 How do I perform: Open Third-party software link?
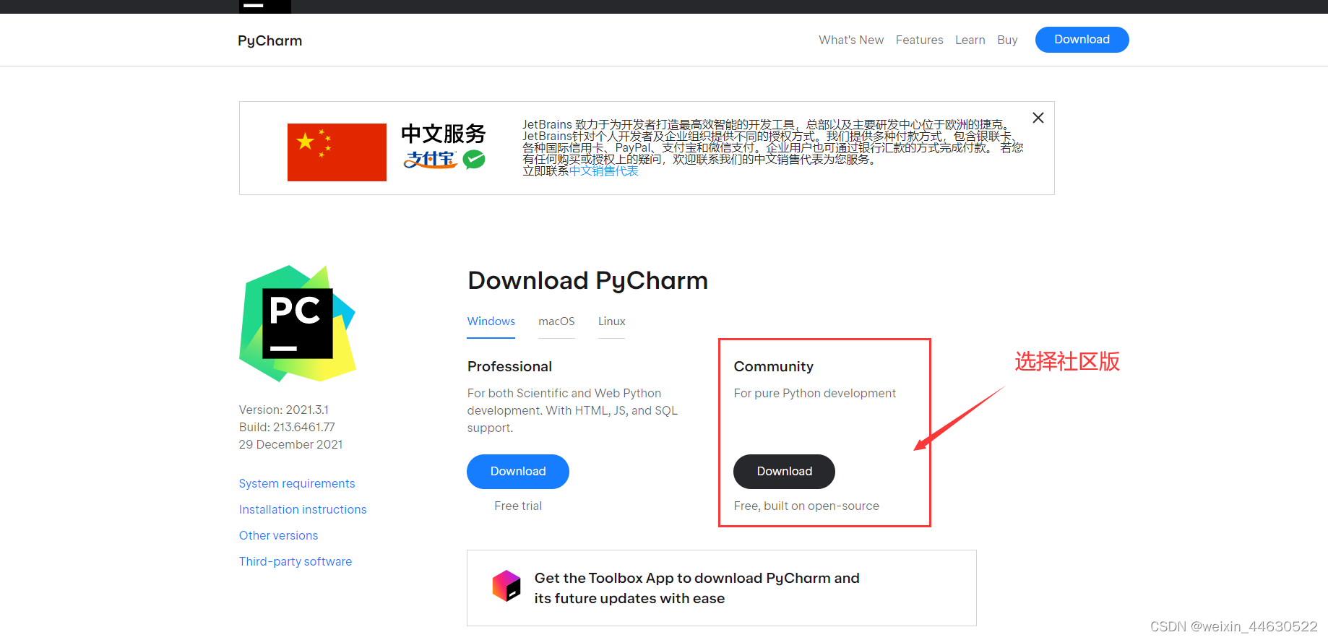[x=296, y=561]
